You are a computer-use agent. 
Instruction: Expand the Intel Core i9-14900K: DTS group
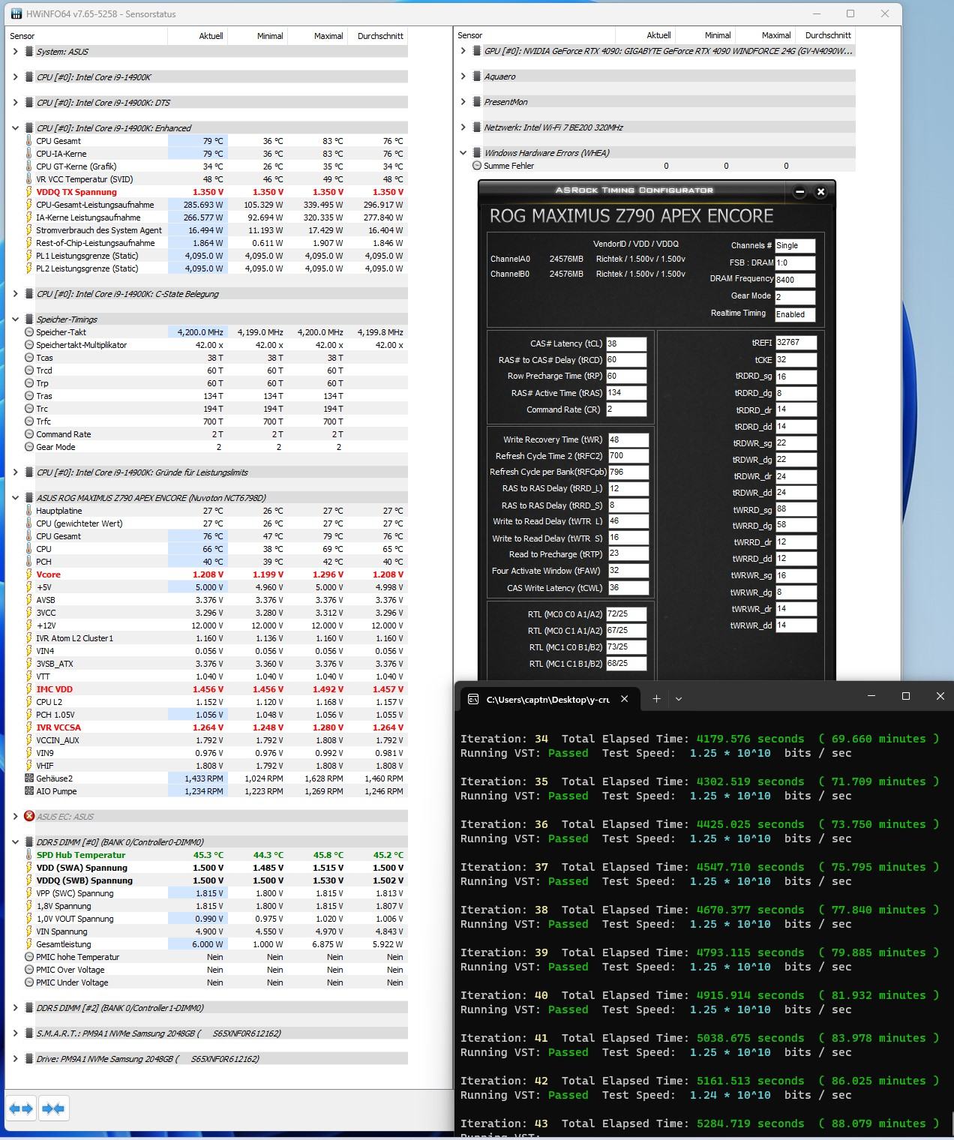click(15, 103)
